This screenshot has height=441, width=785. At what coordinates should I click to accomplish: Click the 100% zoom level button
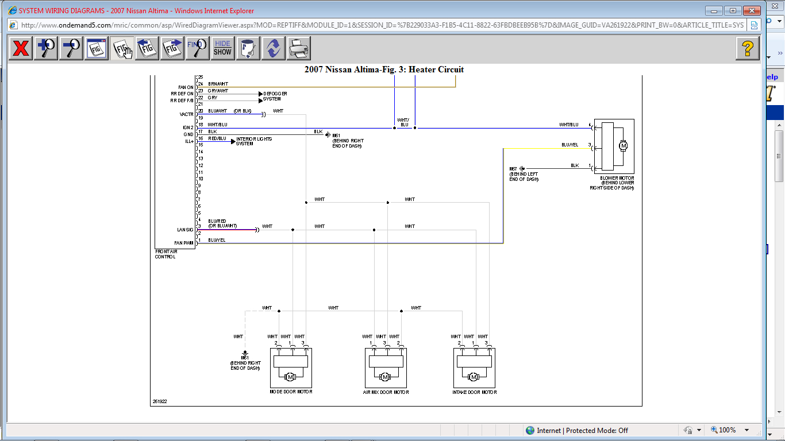pyautogui.click(x=724, y=430)
